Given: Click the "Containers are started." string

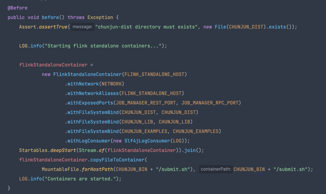Looking at the screenshot, I should coord(81,179).
